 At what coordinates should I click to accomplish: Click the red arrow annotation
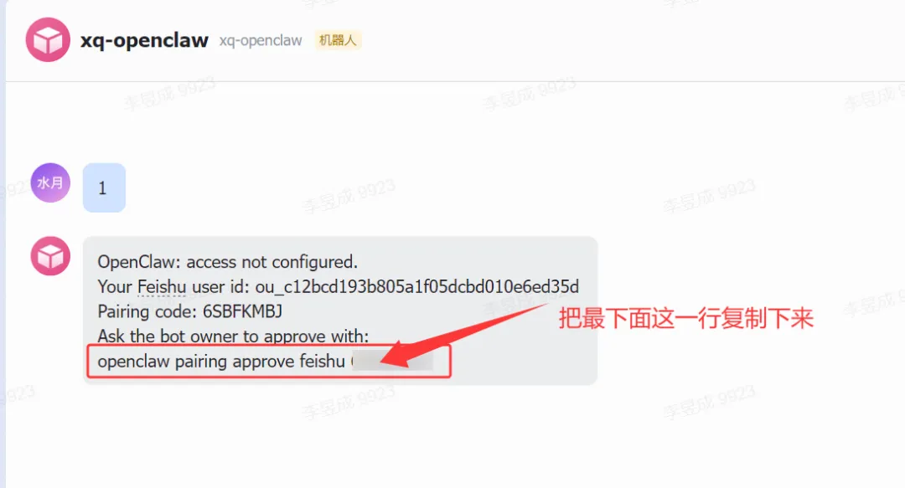462,335
